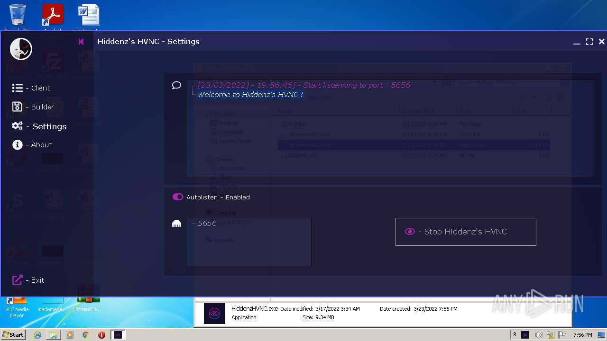Click the ethernet port icon
Viewport: 607px width, 341px height.
[176, 224]
